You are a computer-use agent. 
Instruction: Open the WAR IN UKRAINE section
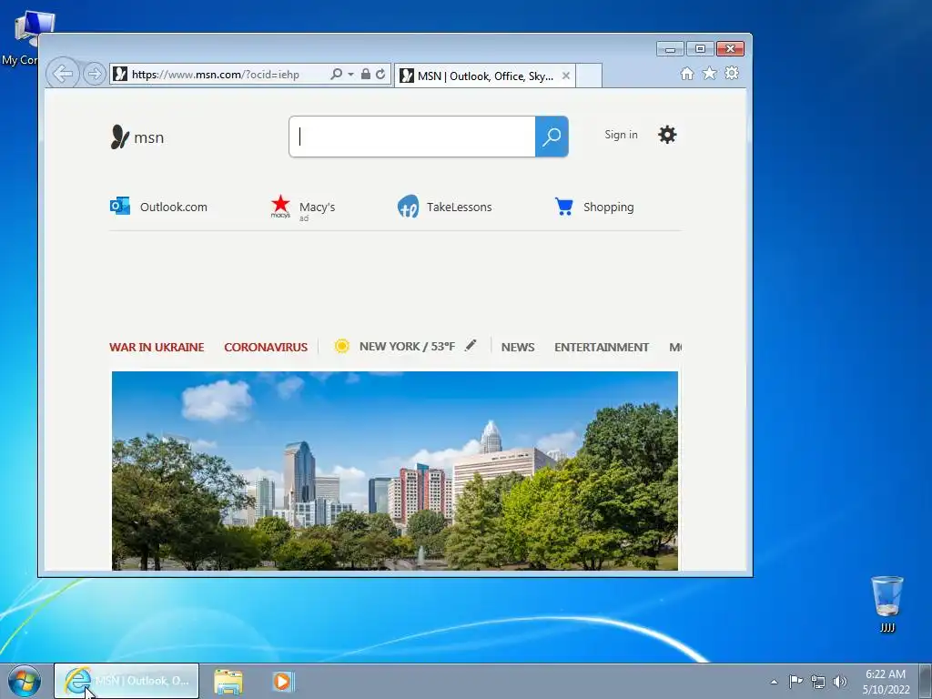pyautogui.click(x=157, y=347)
